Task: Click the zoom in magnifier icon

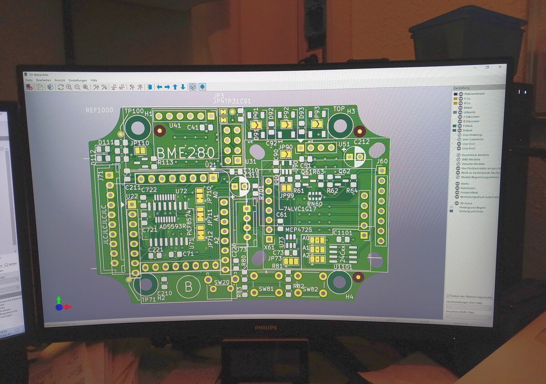Action: [69, 87]
